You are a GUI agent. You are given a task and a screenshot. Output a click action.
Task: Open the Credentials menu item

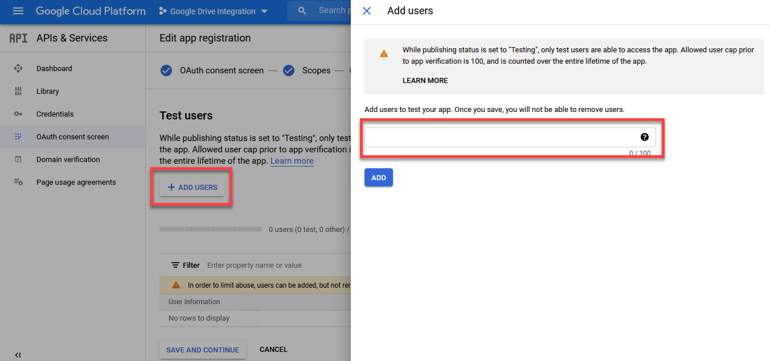55,114
